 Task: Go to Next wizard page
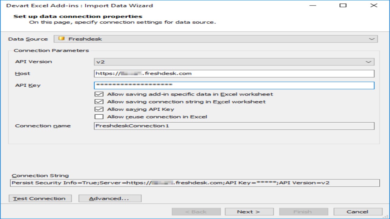click(249, 212)
